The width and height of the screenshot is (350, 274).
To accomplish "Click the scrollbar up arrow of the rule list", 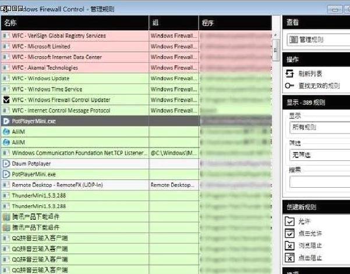I will click(x=276, y=35).
